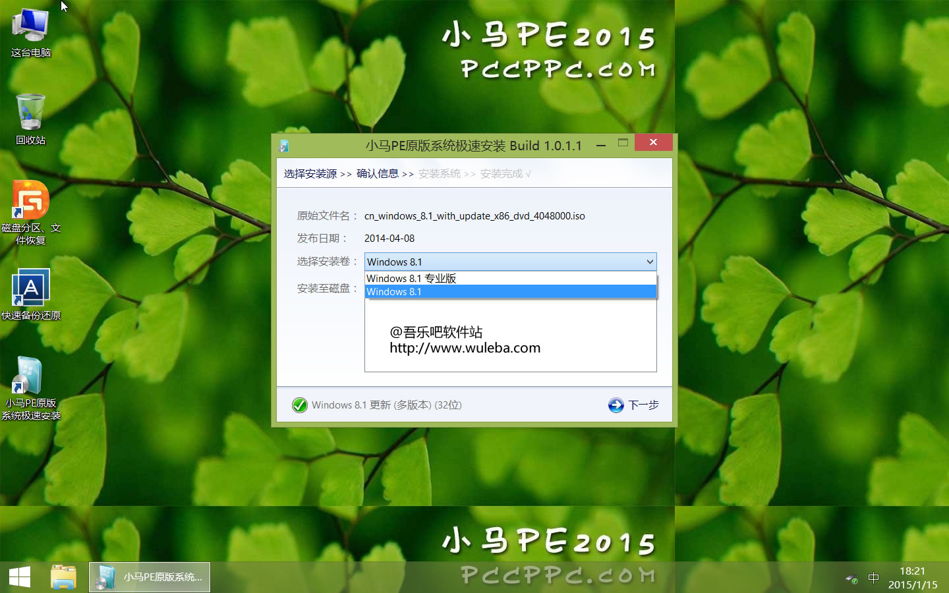Go to the 确认信息 step
This screenshot has width=949, height=593.
coord(378,174)
